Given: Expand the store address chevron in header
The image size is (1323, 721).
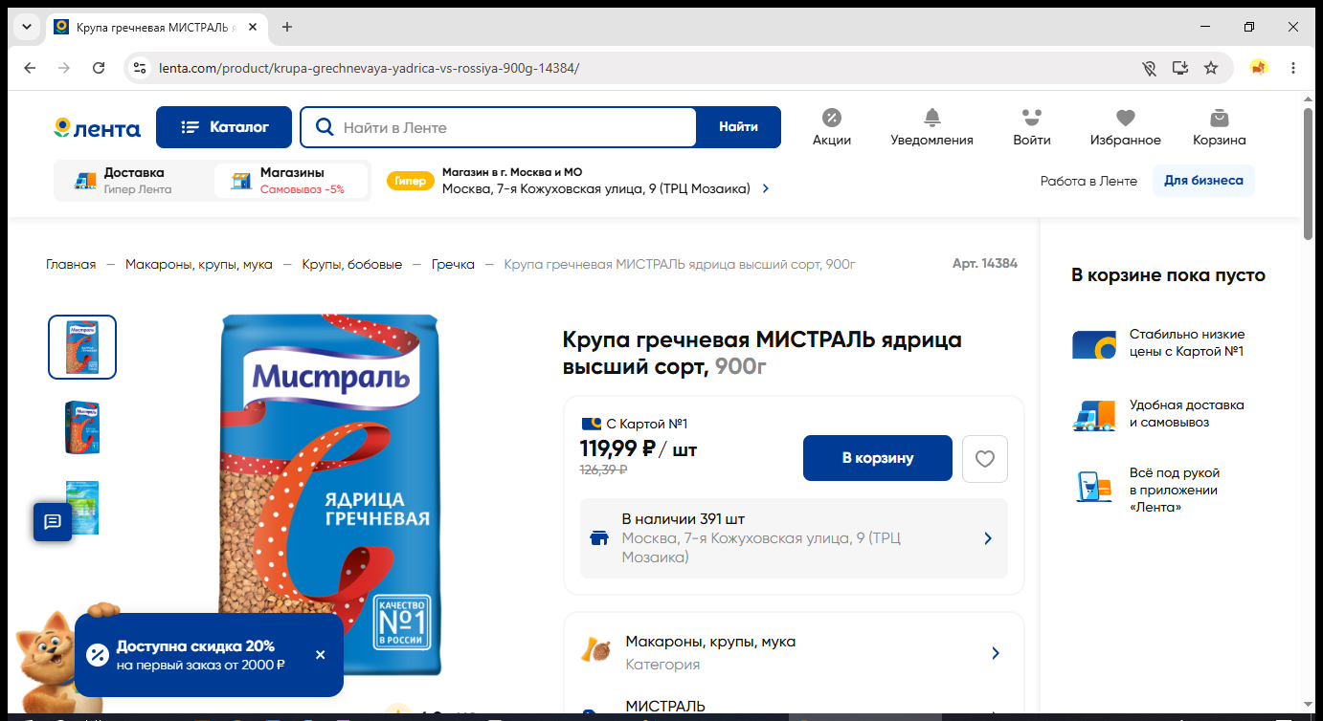Looking at the screenshot, I should (765, 189).
